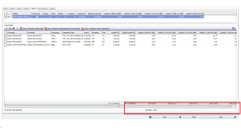
Task: Open the Excluded dropdown arrow
Action: [235, 110]
